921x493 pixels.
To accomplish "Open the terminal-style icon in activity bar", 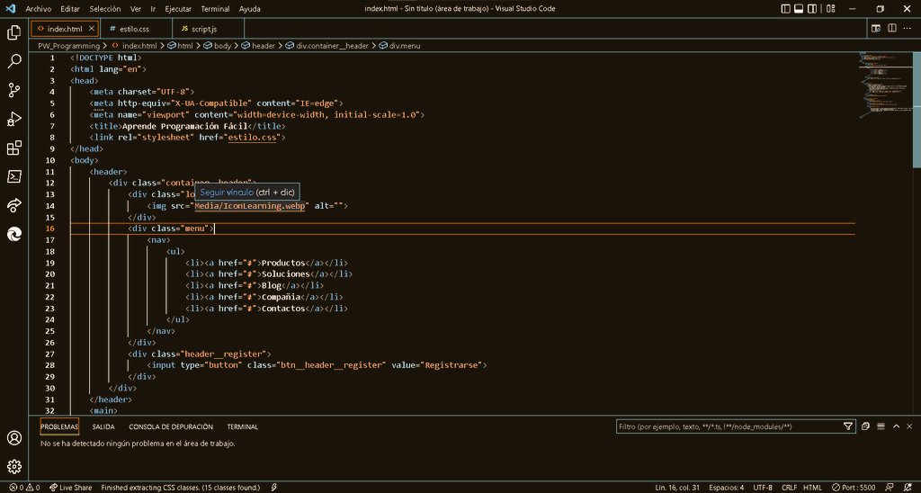I will (x=14, y=176).
